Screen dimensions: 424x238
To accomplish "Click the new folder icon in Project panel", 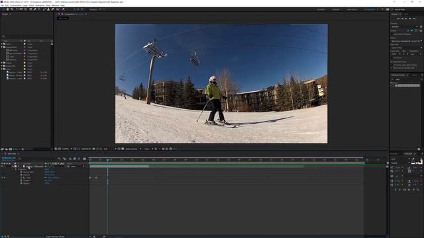I will 6,149.
